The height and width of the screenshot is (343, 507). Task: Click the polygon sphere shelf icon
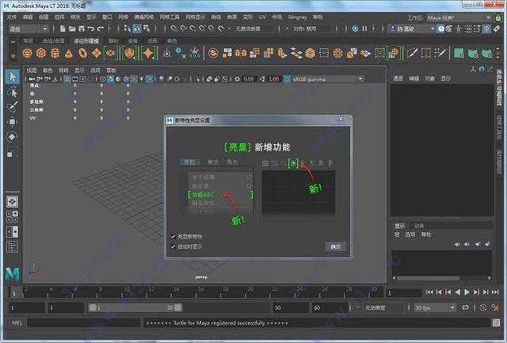28,53
